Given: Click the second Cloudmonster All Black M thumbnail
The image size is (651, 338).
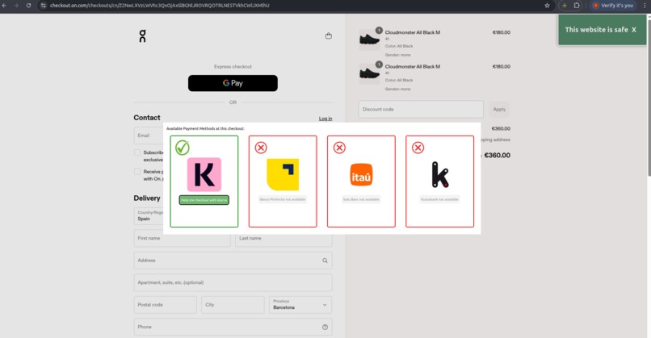Looking at the screenshot, I should coord(369,74).
